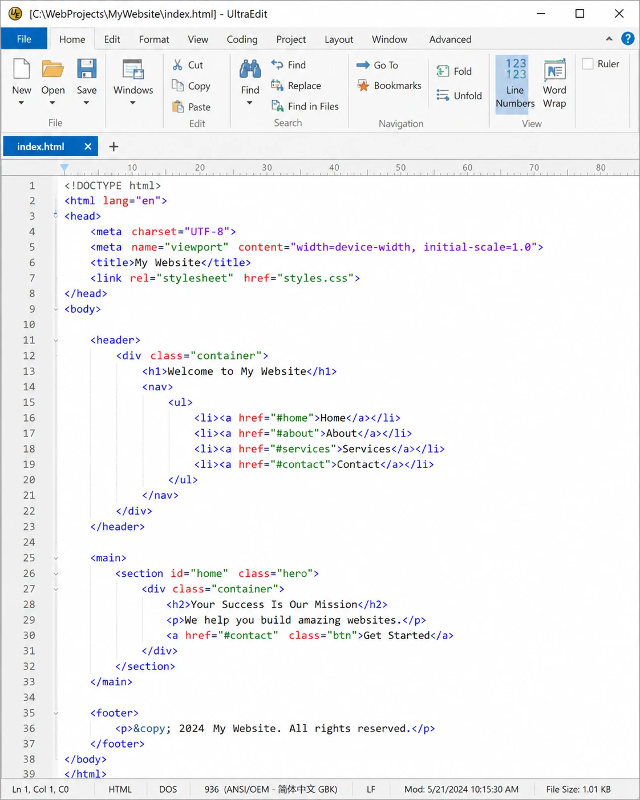Click the DOCTYPE text on line 1
This screenshot has height=800, width=640.
coord(112,185)
